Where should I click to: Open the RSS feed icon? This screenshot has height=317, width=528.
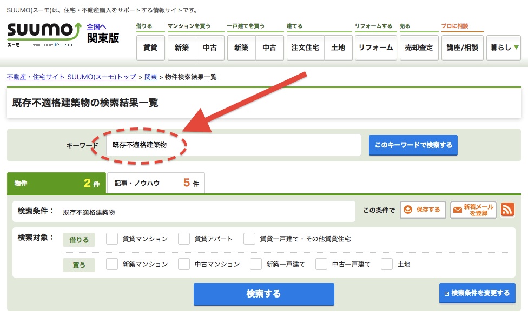[x=507, y=210]
